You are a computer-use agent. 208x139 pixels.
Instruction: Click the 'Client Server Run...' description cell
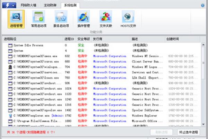tap(147, 62)
